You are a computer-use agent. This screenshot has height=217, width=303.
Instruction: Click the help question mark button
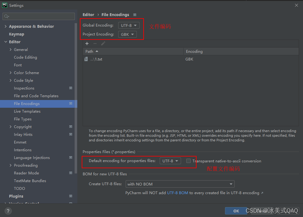tap(8, 211)
